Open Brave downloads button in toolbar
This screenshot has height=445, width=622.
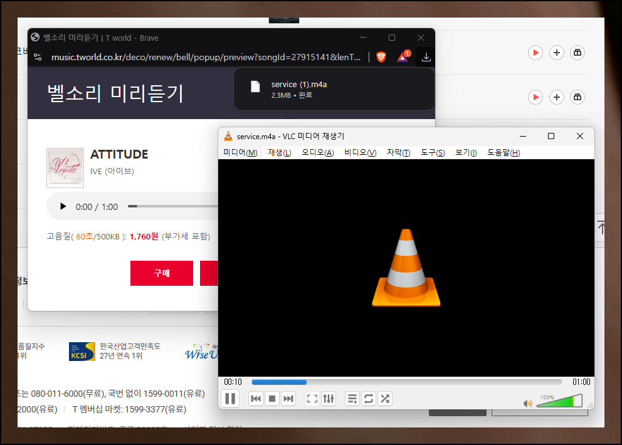[426, 57]
